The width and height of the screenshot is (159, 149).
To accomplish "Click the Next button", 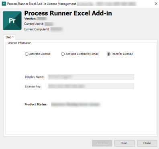I will point(124,143).
